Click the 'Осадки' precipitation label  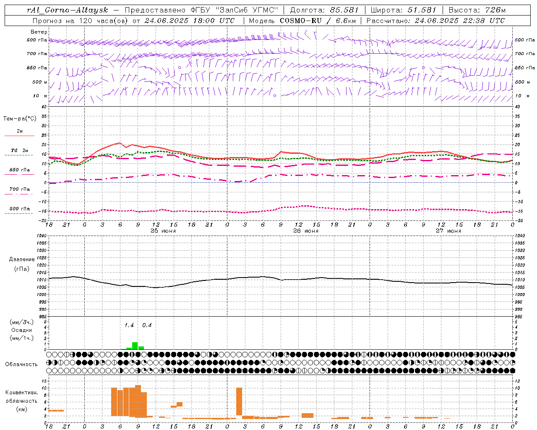[x=21, y=330]
